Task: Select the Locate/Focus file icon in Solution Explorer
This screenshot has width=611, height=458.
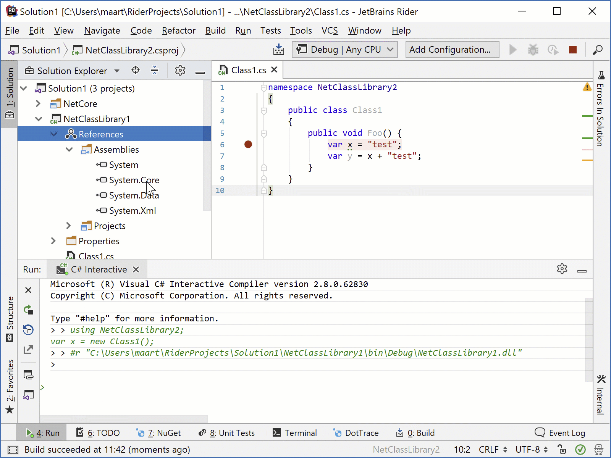Action: pyautogui.click(x=136, y=70)
